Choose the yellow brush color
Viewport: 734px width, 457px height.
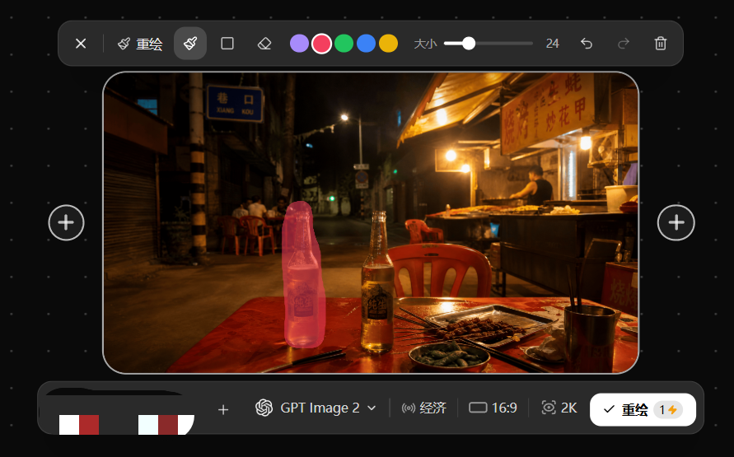[x=388, y=44]
